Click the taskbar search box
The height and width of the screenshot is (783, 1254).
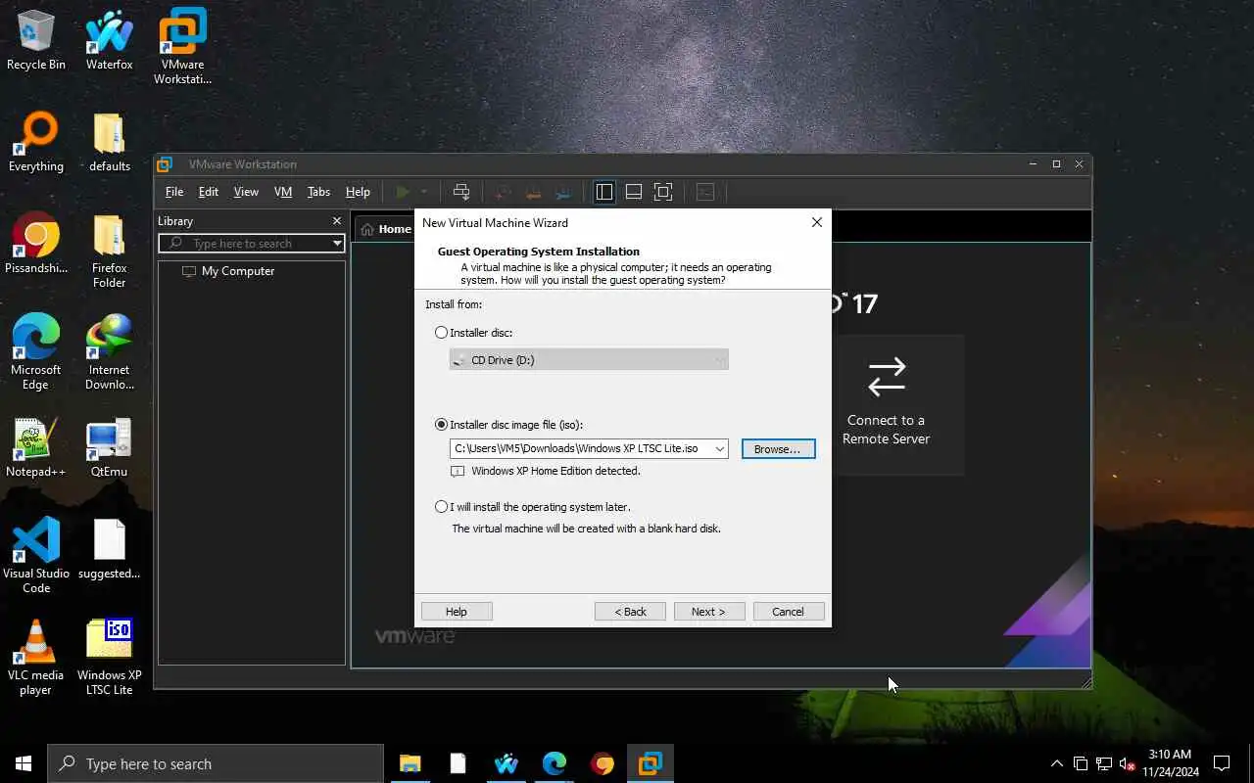click(x=216, y=763)
